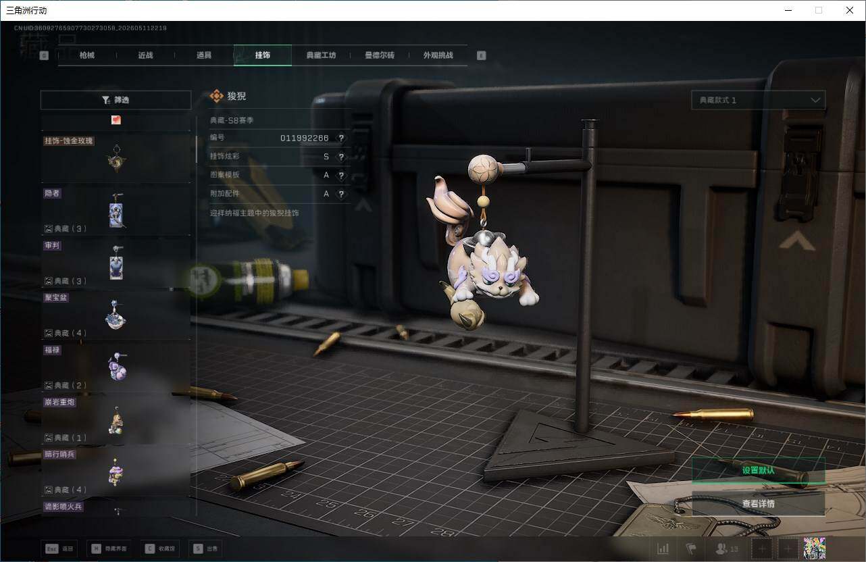Choose the 聚宝盆 charm

[x=116, y=314]
